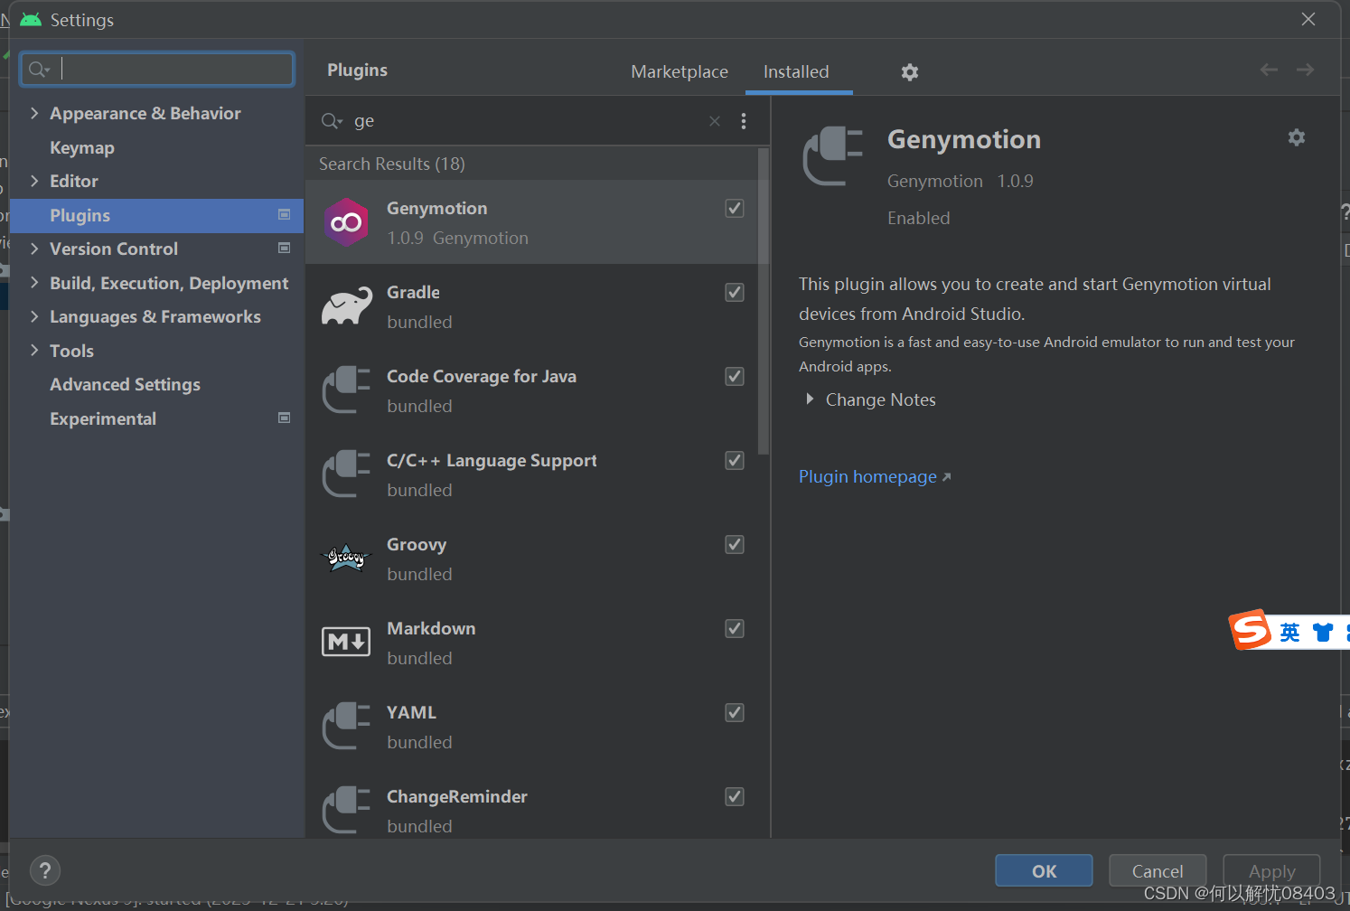Screen dimensions: 1350x911
Task: Click the Genymotion plugin logo icon
Action: point(346,222)
